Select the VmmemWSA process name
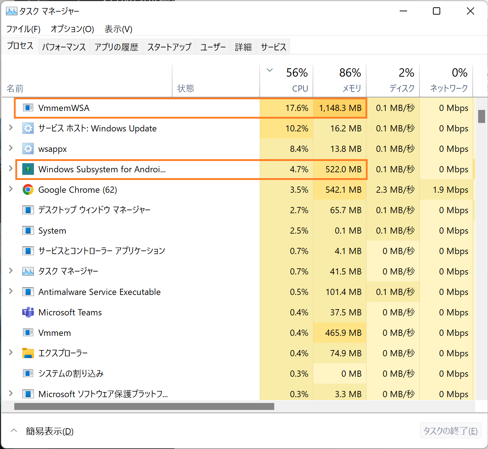 [x=64, y=108]
